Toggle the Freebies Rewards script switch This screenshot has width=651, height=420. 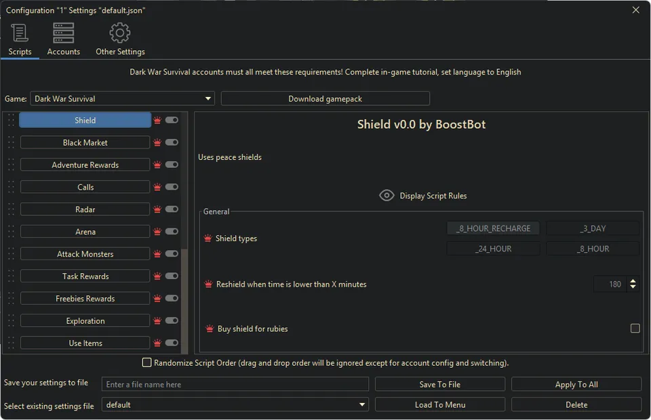coord(172,298)
